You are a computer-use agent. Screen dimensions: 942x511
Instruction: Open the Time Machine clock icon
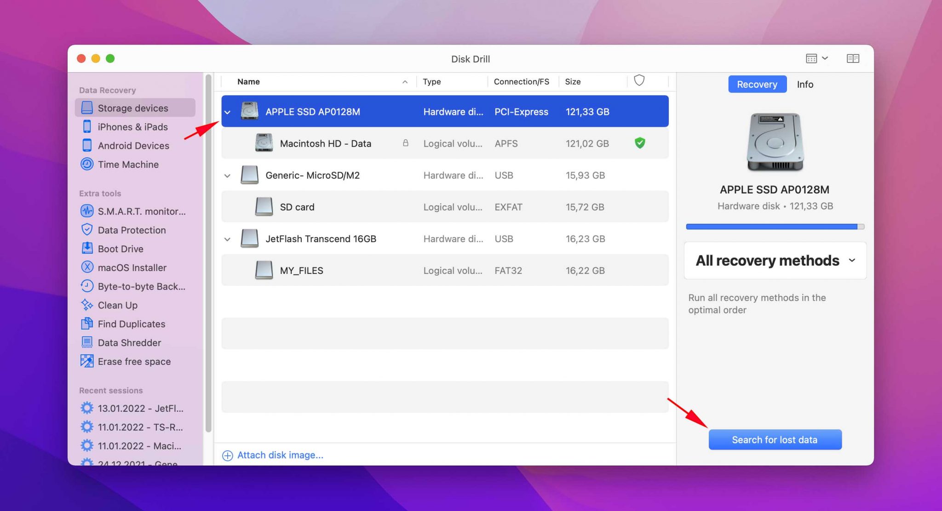coord(87,164)
